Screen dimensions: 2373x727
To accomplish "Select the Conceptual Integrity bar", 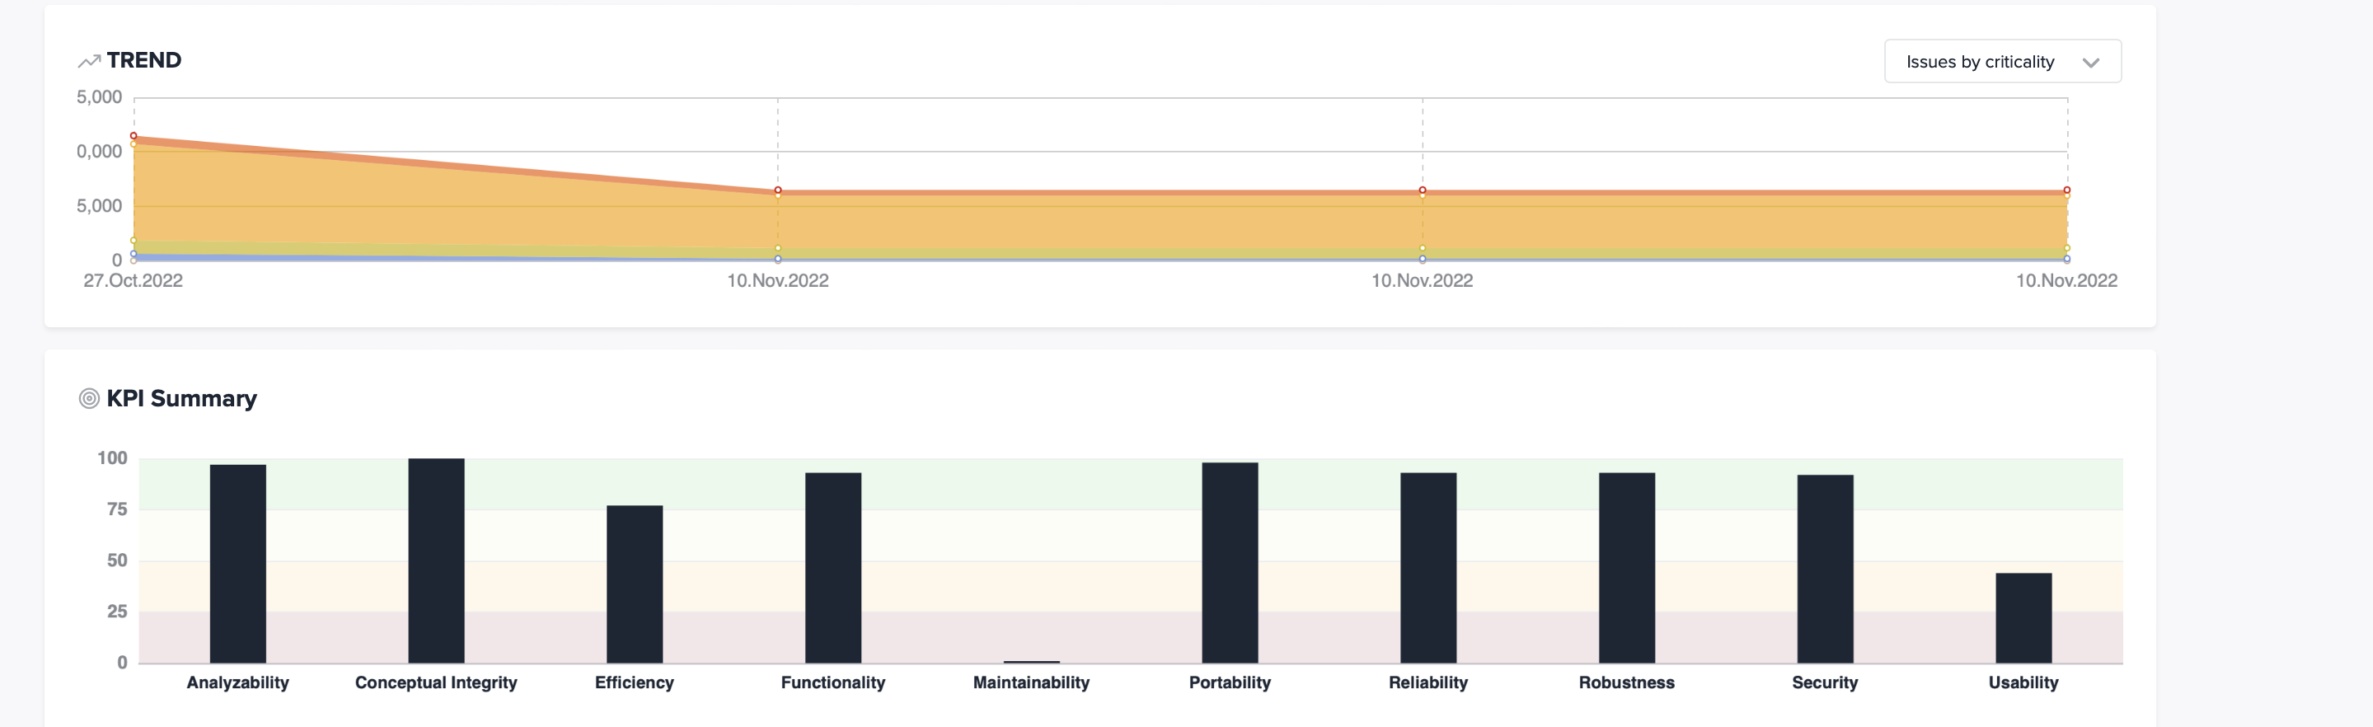I will [x=436, y=560].
